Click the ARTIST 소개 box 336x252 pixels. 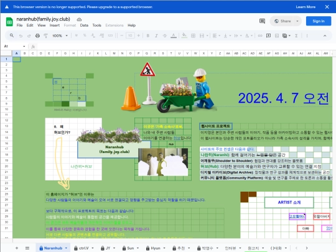289,202
